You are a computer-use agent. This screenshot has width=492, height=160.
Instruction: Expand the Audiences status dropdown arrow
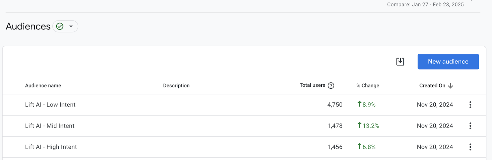pos(71,26)
